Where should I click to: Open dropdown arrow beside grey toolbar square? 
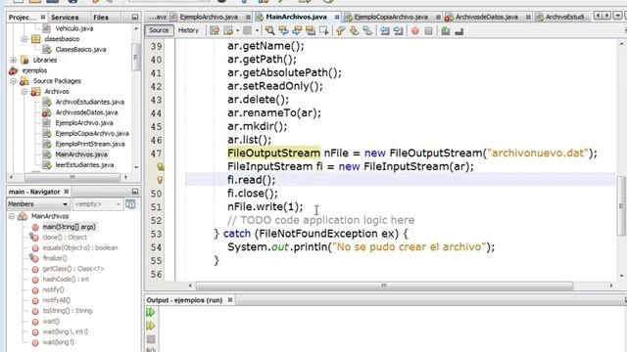point(257,30)
